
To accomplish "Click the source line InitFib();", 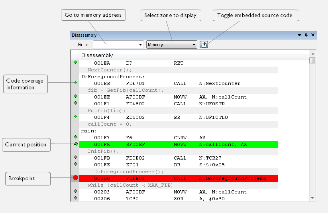I will click(x=103, y=151).
